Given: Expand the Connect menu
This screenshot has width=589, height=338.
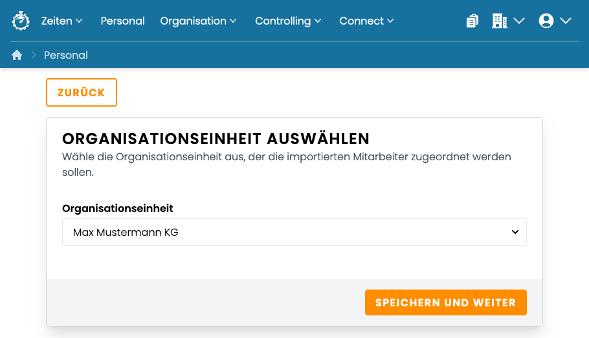Looking at the screenshot, I should [366, 21].
